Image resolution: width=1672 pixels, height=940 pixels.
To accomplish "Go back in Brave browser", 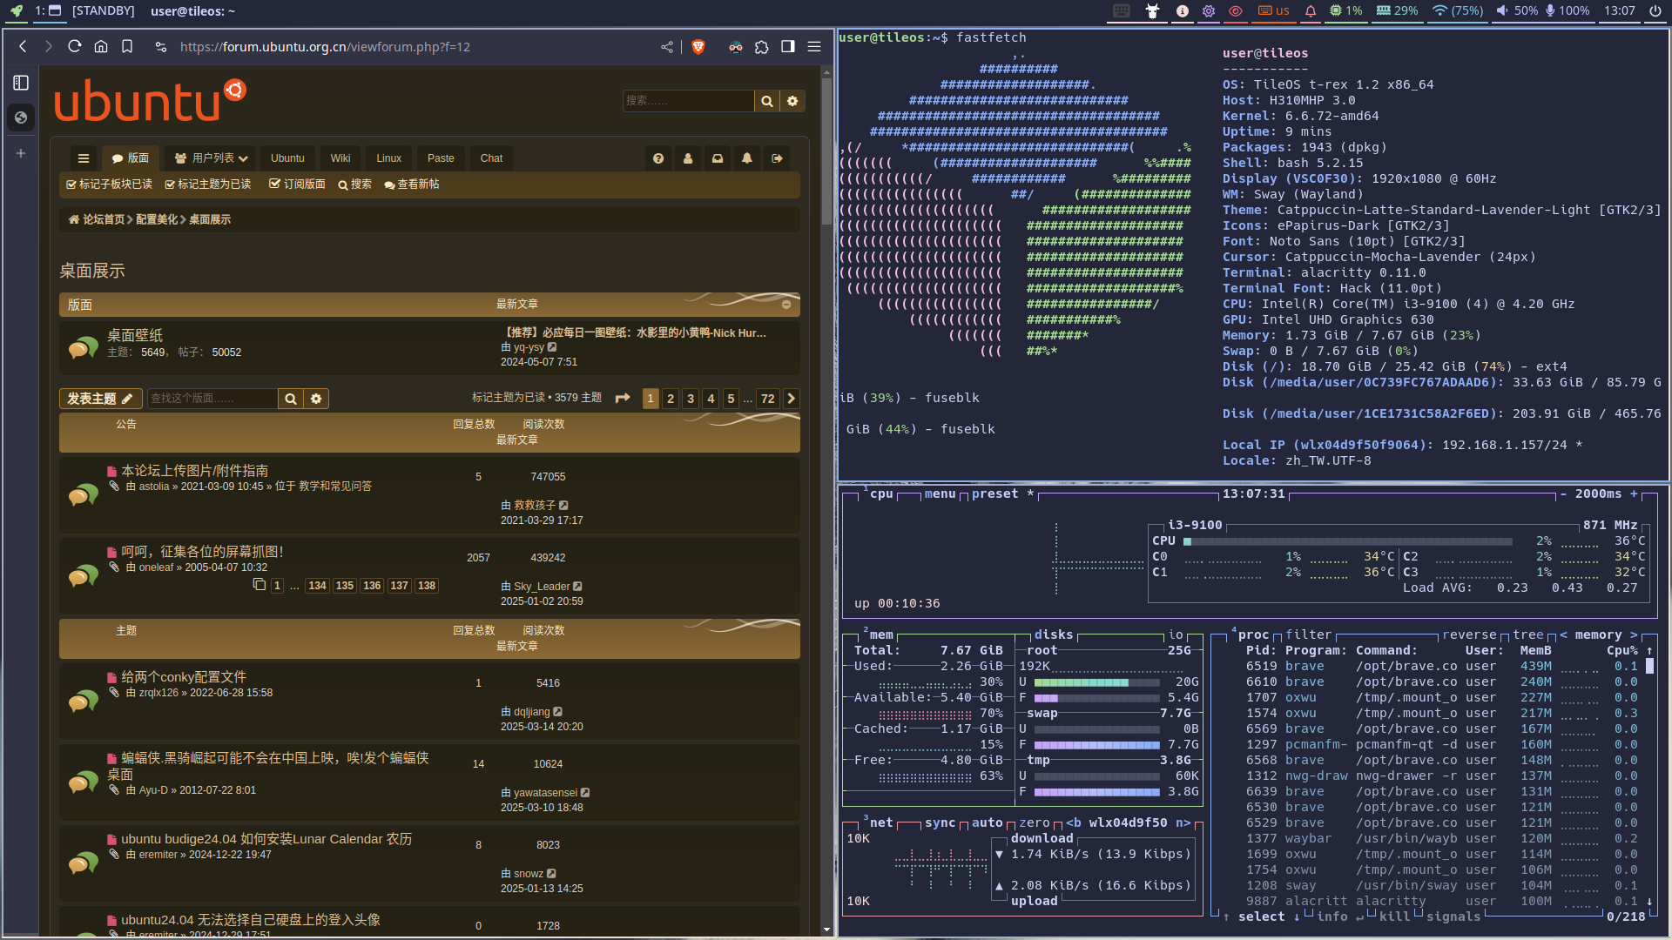I will 23,47.
